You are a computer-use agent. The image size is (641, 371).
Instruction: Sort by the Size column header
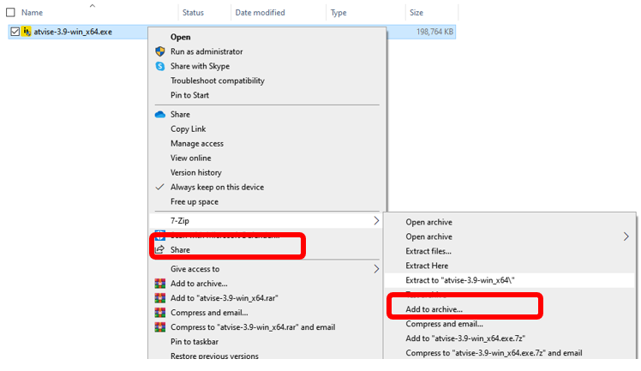coord(416,13)
